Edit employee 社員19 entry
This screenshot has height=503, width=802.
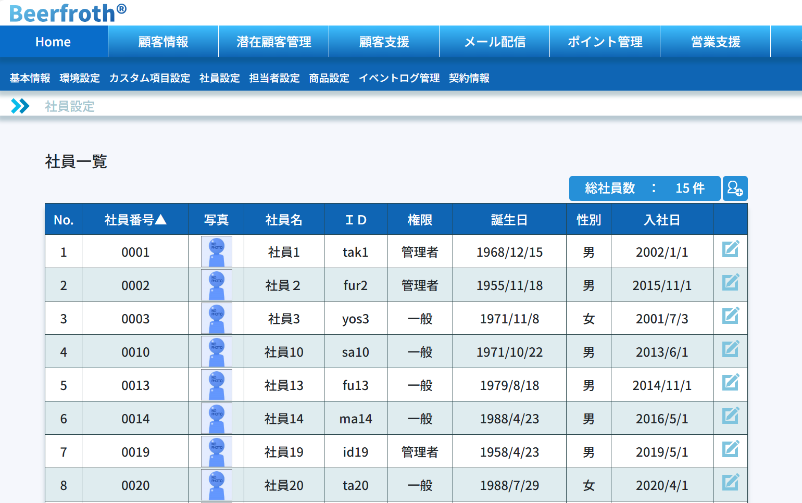(730, 449)
